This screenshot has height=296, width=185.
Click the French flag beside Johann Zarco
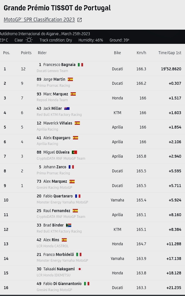coord(71,167)
